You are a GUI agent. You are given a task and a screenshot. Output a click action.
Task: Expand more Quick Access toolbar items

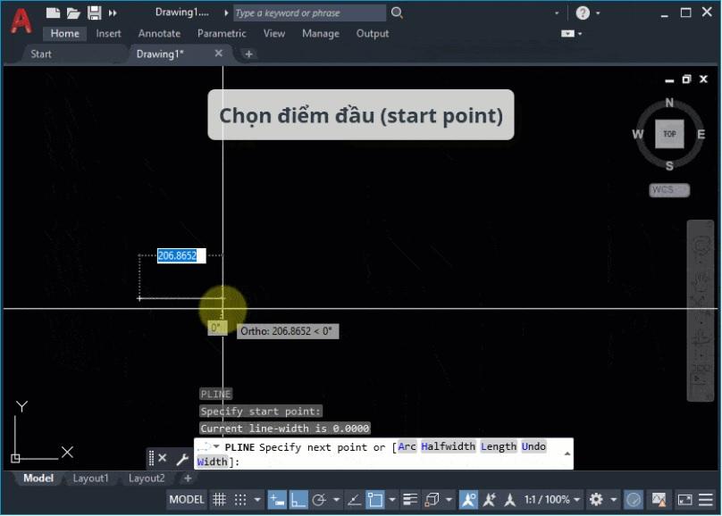(x=113, y=13)
